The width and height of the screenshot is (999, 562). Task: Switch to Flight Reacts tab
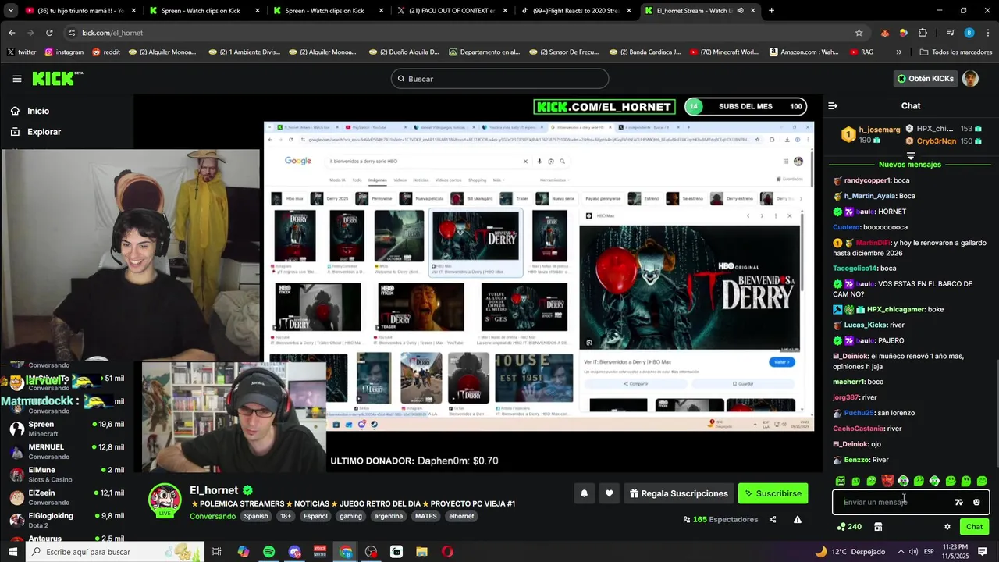(576, 11)
